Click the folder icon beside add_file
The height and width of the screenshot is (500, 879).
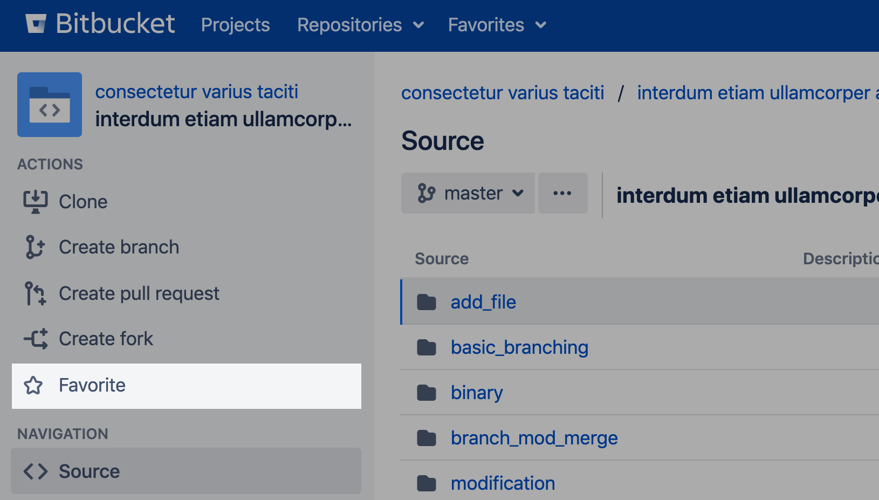(427, 302)
